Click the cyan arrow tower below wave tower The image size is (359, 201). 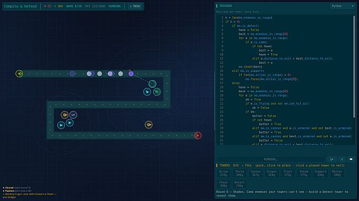click(x=69, y=123)
